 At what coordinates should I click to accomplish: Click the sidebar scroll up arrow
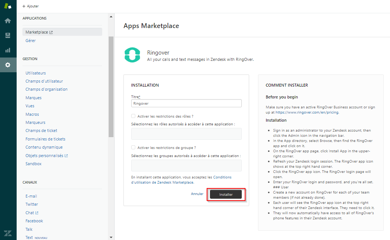(111, 17)
